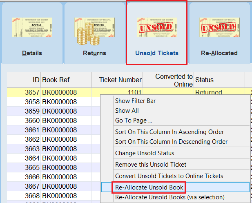Screen dimensions: 252x203
Task: Select the Unsold Tickets tab label
Action: pyautogui.click(x=157, y=53)
